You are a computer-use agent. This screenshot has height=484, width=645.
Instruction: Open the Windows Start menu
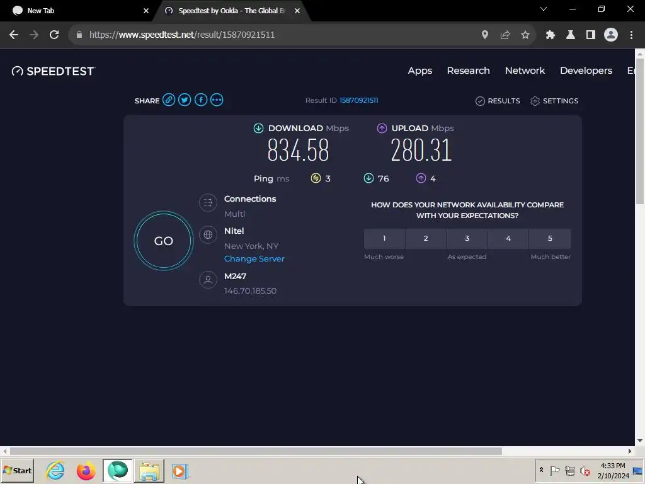click(x=17, y=470)
